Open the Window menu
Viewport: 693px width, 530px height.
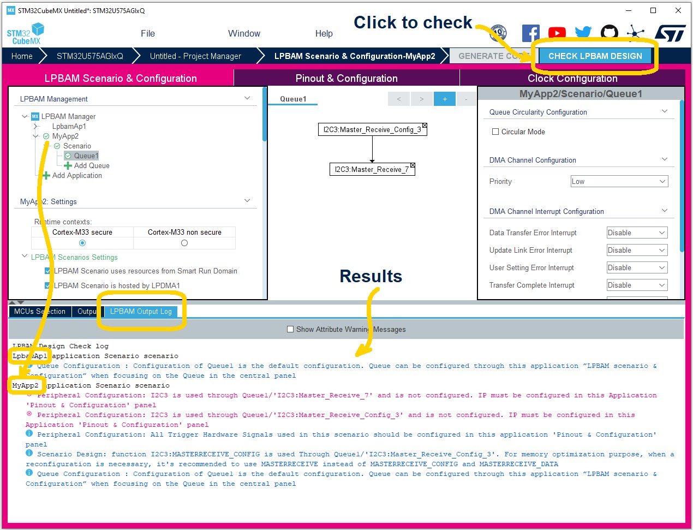tap(244, 33)
